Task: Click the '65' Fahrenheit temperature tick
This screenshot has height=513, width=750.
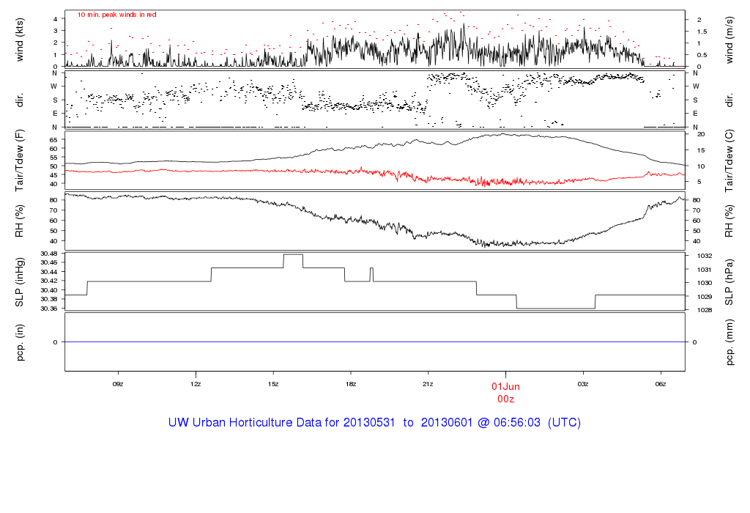Action: (x=53, y=140)
